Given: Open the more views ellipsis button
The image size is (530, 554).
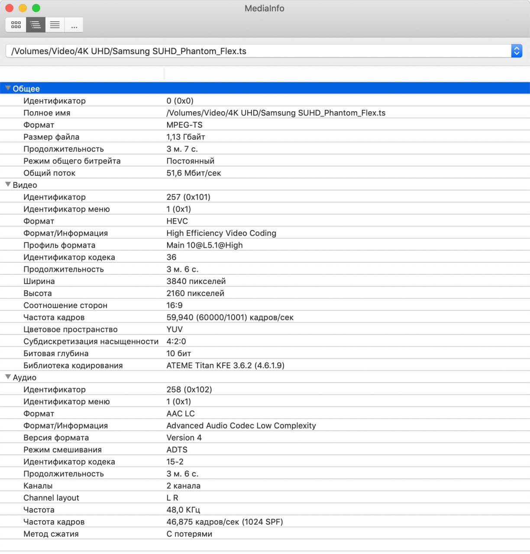Looking at the screenshot, I should coord(74,25).
